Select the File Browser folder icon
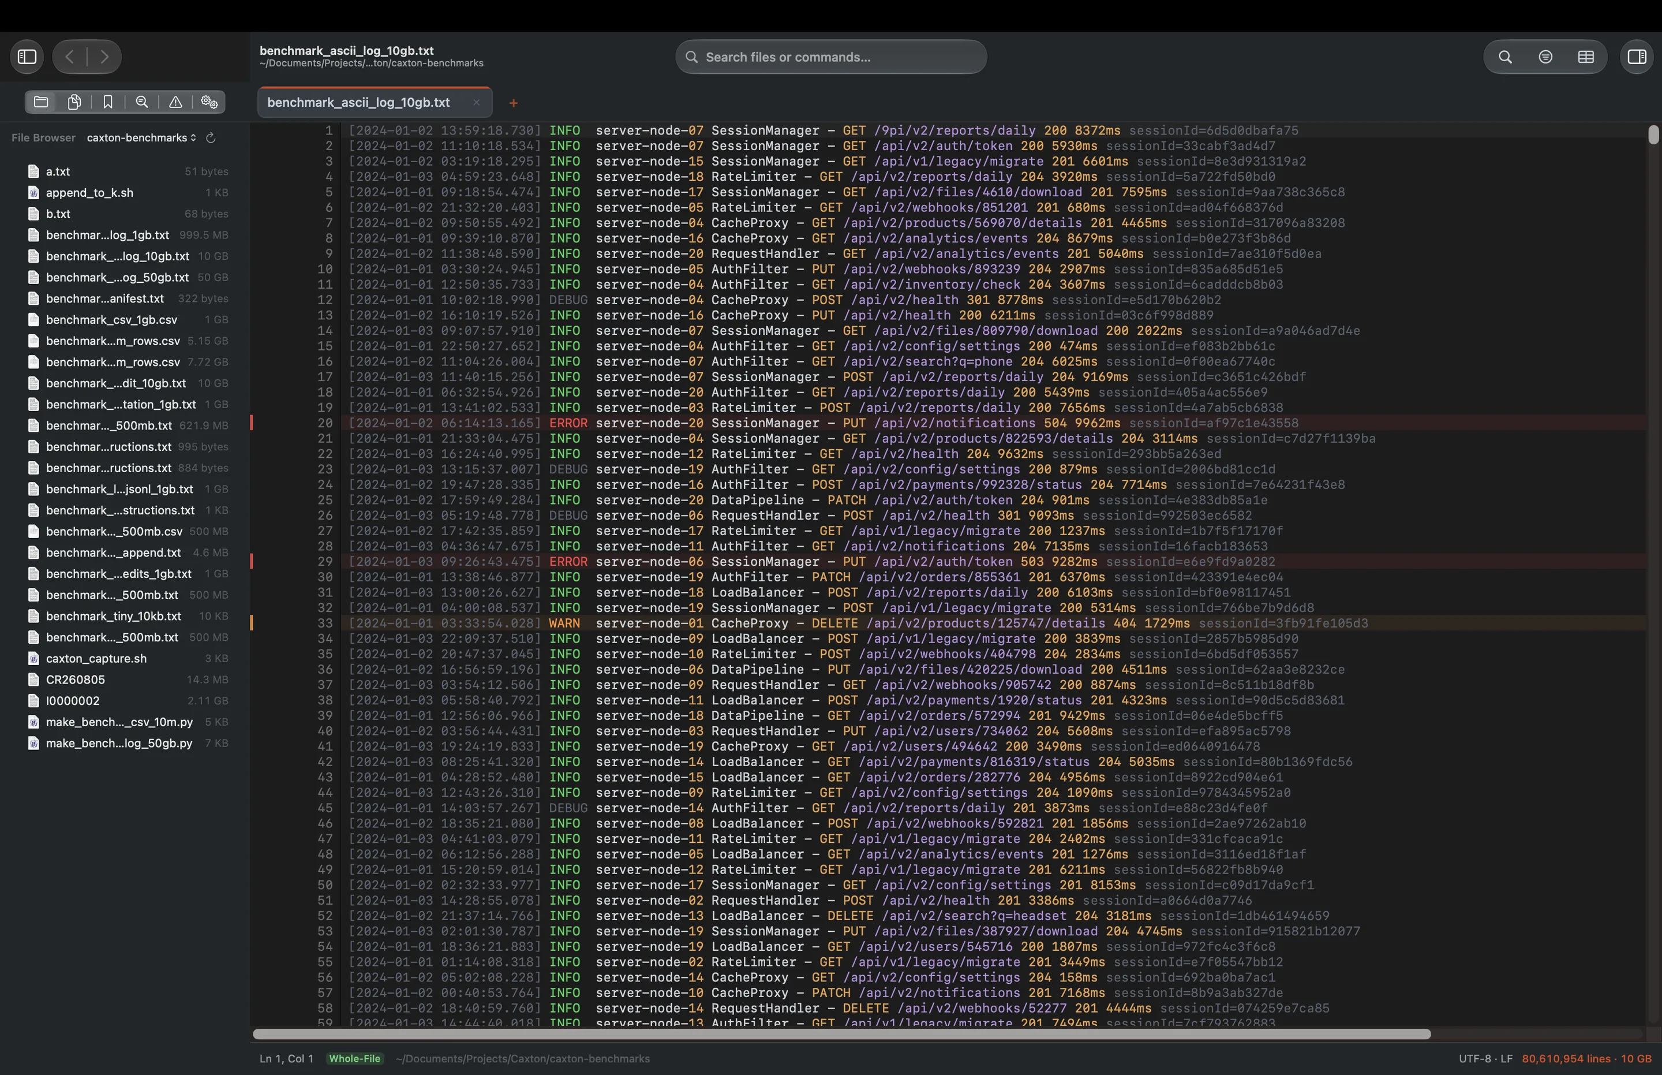This screenshot has height=1075, width=1662. [41, 102]
